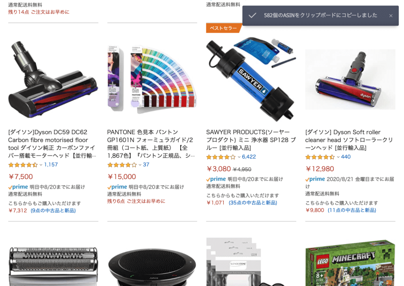The height and width of the screenshot is (286, 404).
Task: Open the LEGO Minecraft set thumbnail
Action: [350, 264]
